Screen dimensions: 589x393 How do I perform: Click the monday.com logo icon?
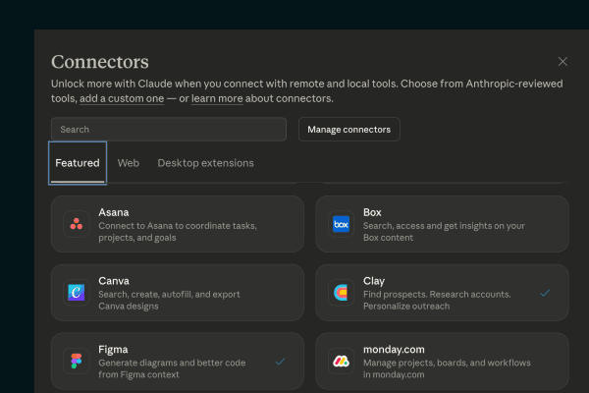[341, 361]
